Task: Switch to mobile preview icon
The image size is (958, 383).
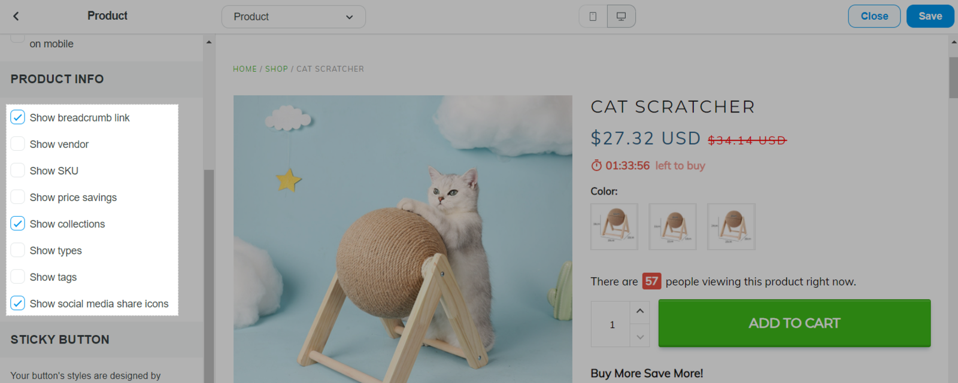Action: [593, 17]
